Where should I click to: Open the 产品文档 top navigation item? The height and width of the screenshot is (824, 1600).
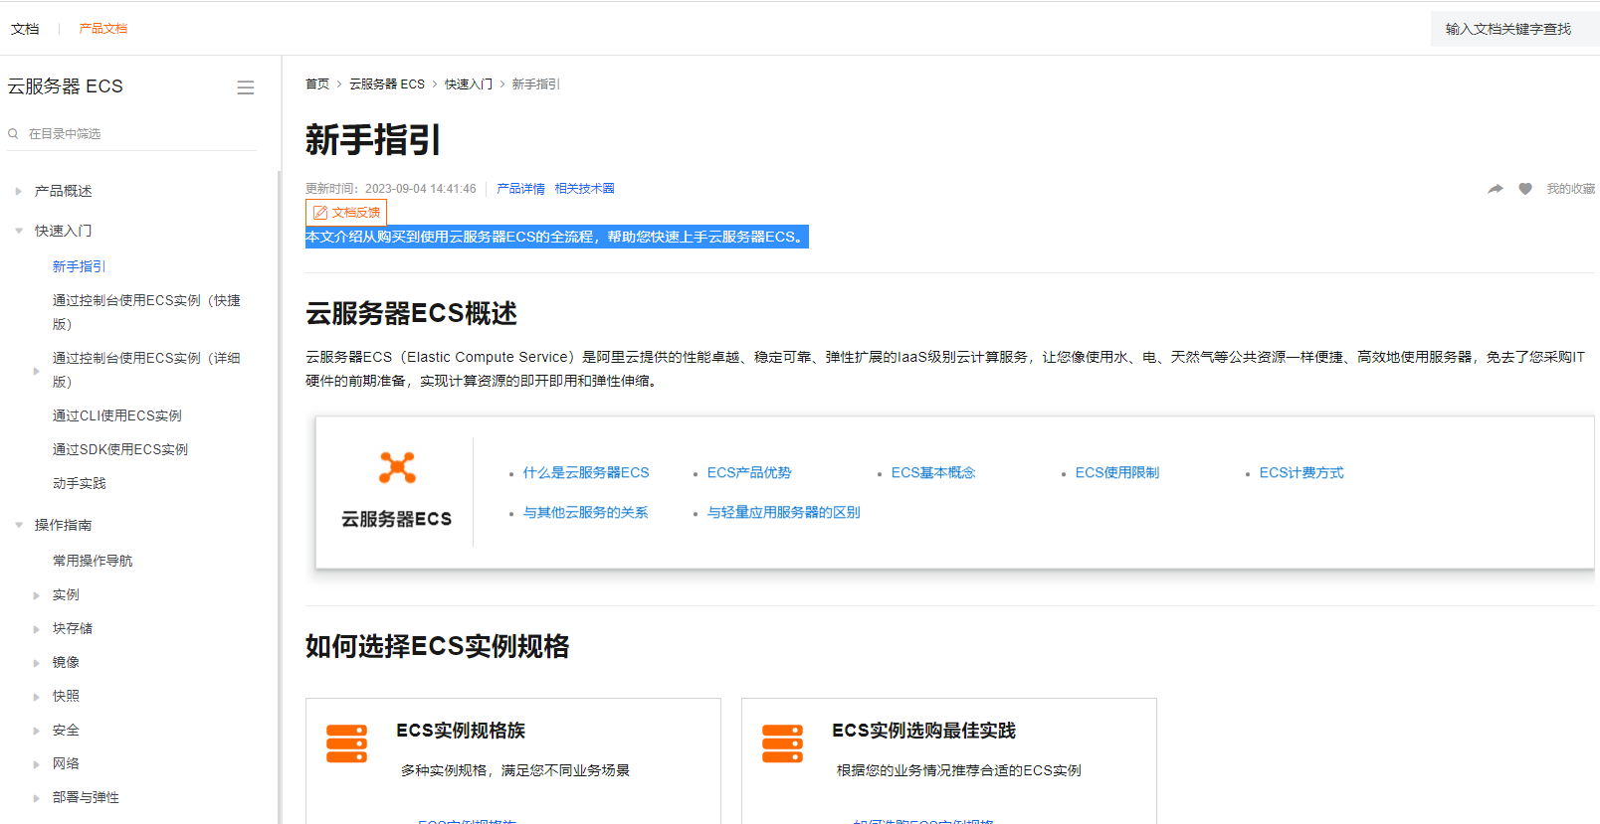tap(103, 29)
